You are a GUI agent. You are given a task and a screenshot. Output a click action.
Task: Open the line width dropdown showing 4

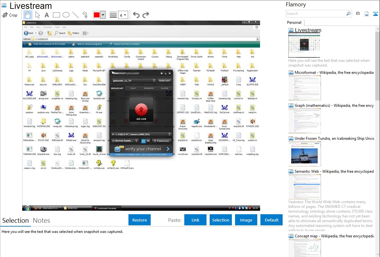[x=123, y=15]
